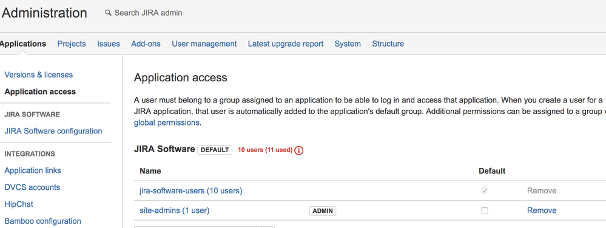Follow the global permissions link
Viewport: 606px width, 228px height.
(x=167, y=123)
